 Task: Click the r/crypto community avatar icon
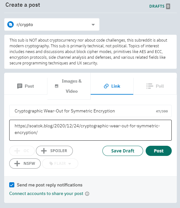pyautogui.click(x=10, y=24)
